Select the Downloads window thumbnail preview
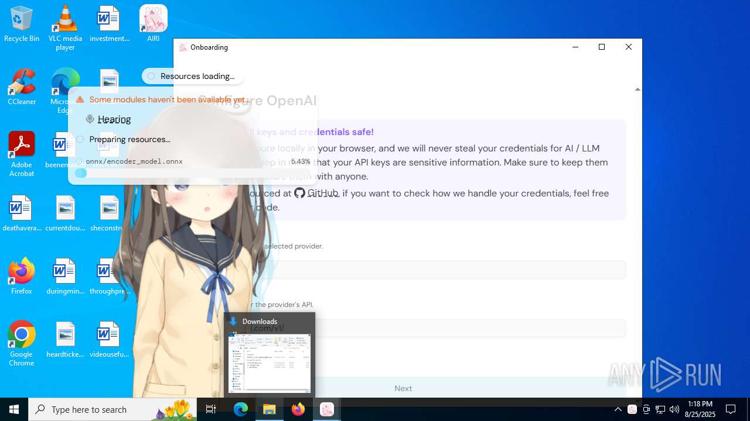The height and width of the screenshot is (421, 750). [270, 363]
